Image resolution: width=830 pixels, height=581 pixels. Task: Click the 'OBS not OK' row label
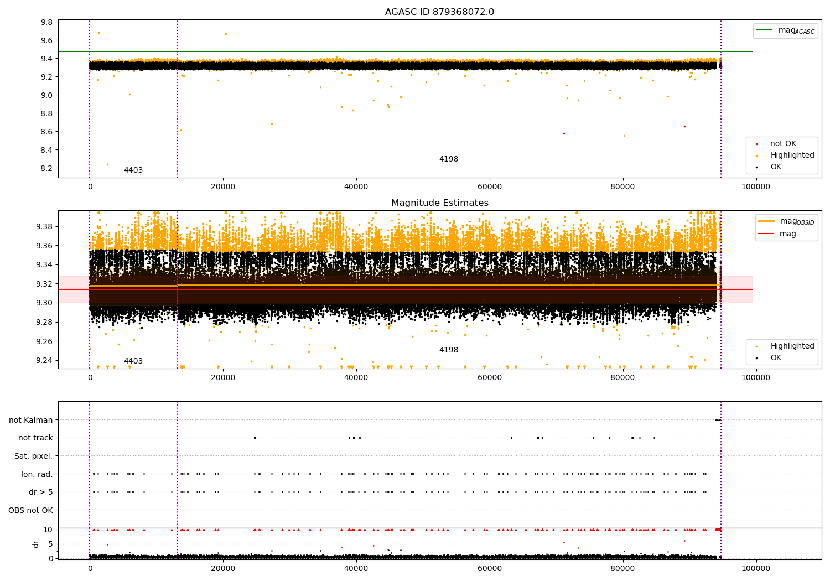point(30,510)
